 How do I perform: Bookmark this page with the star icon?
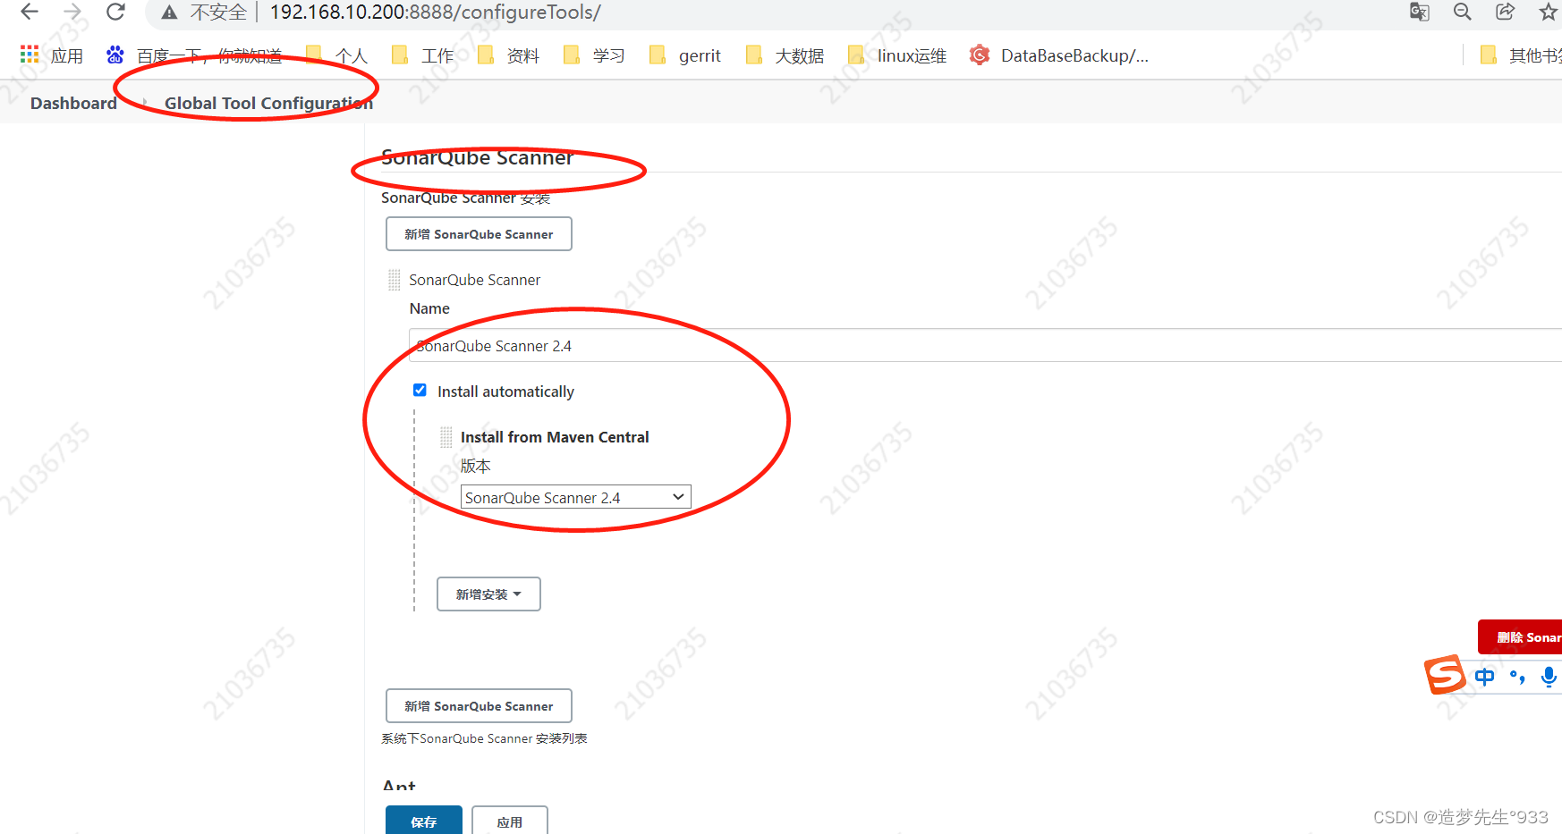1549,12
